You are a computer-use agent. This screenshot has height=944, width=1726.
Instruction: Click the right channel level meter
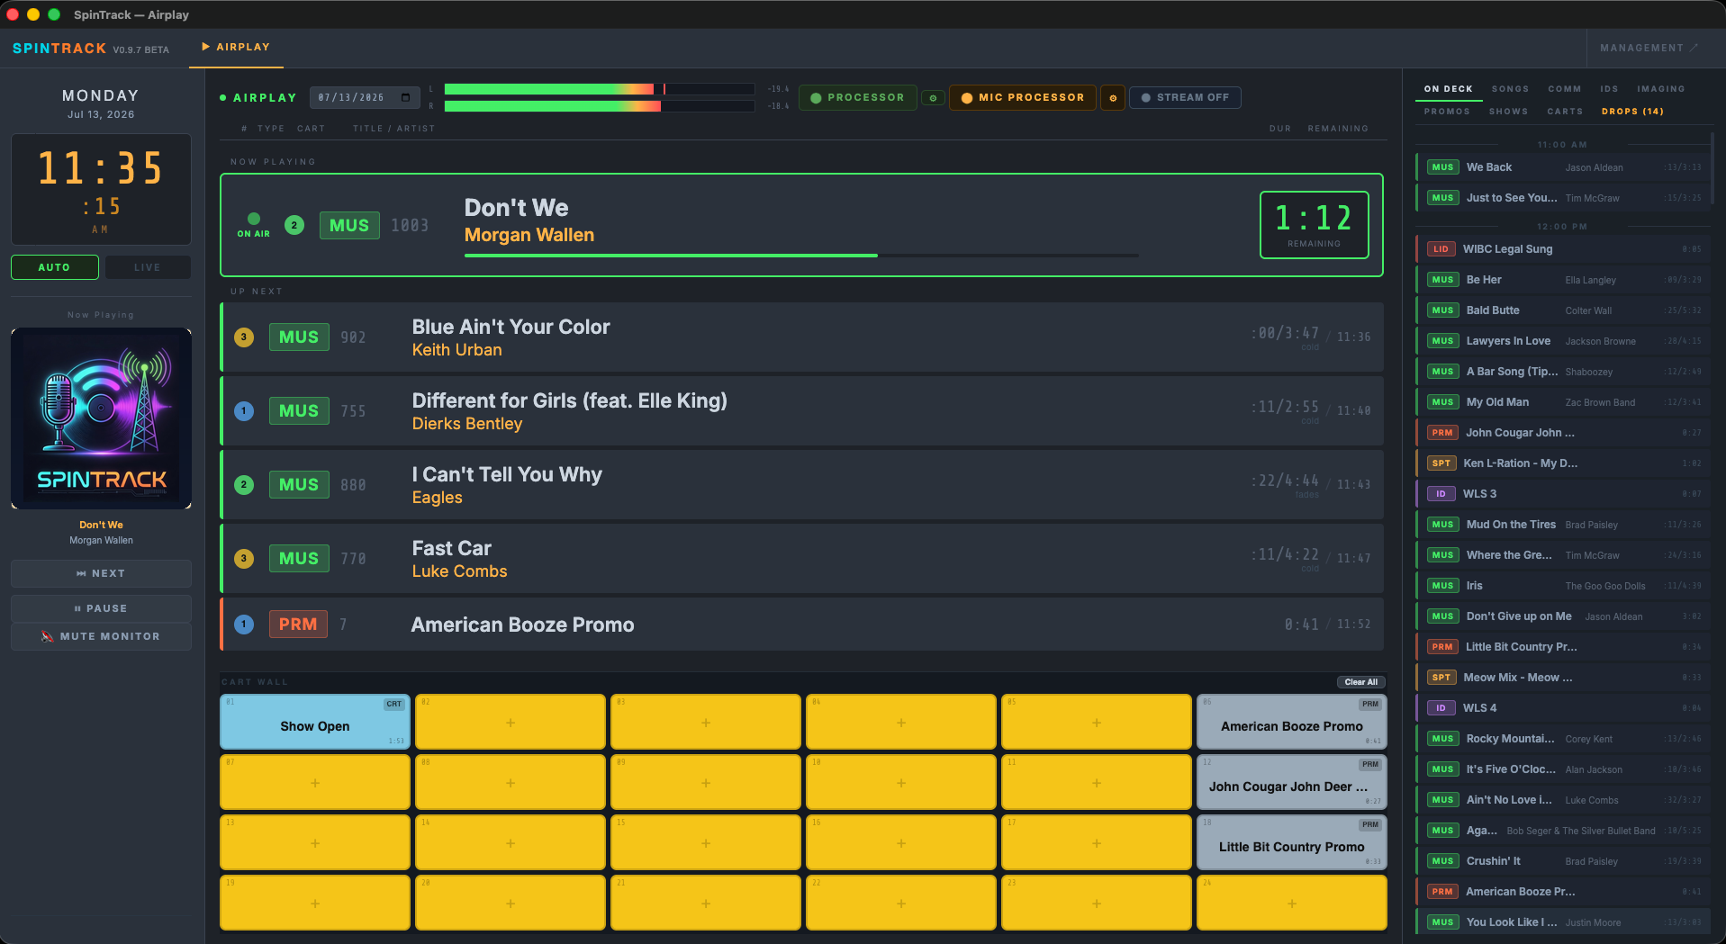click(x=599, y=106)
